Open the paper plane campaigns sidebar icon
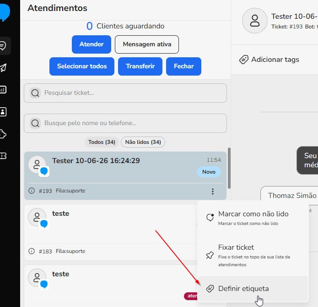318x307 pixels. [x=3, y=68]
